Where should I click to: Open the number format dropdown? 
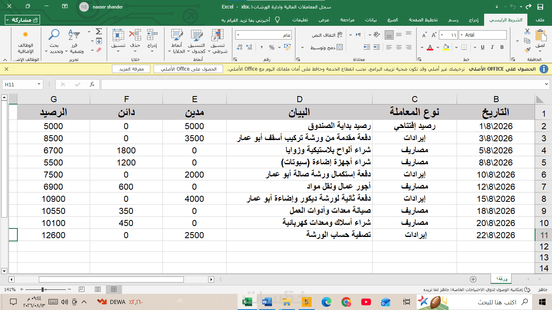pos(238,35)
